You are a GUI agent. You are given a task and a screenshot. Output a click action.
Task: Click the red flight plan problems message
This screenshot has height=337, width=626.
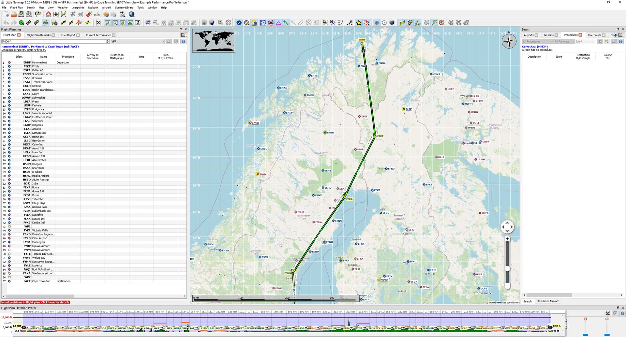point(35,303)
